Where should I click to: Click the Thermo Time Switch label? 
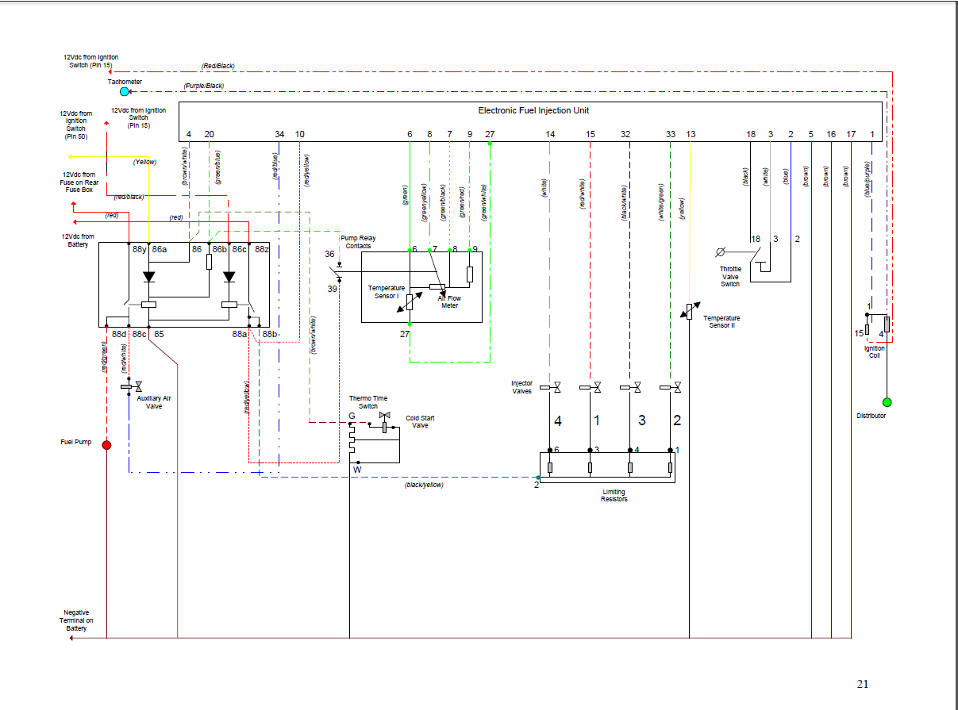click(368, 402)
